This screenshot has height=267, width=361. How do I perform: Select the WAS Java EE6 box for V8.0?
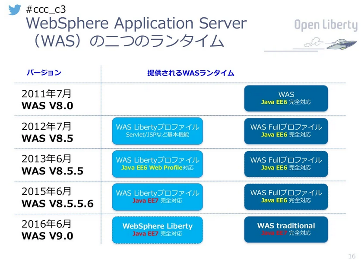click(286, 98)
